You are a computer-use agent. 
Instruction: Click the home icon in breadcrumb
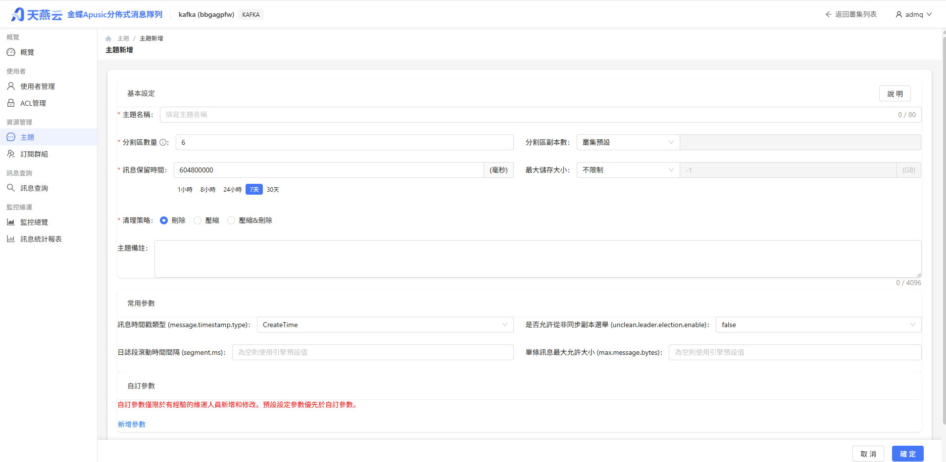click(108, 39)
